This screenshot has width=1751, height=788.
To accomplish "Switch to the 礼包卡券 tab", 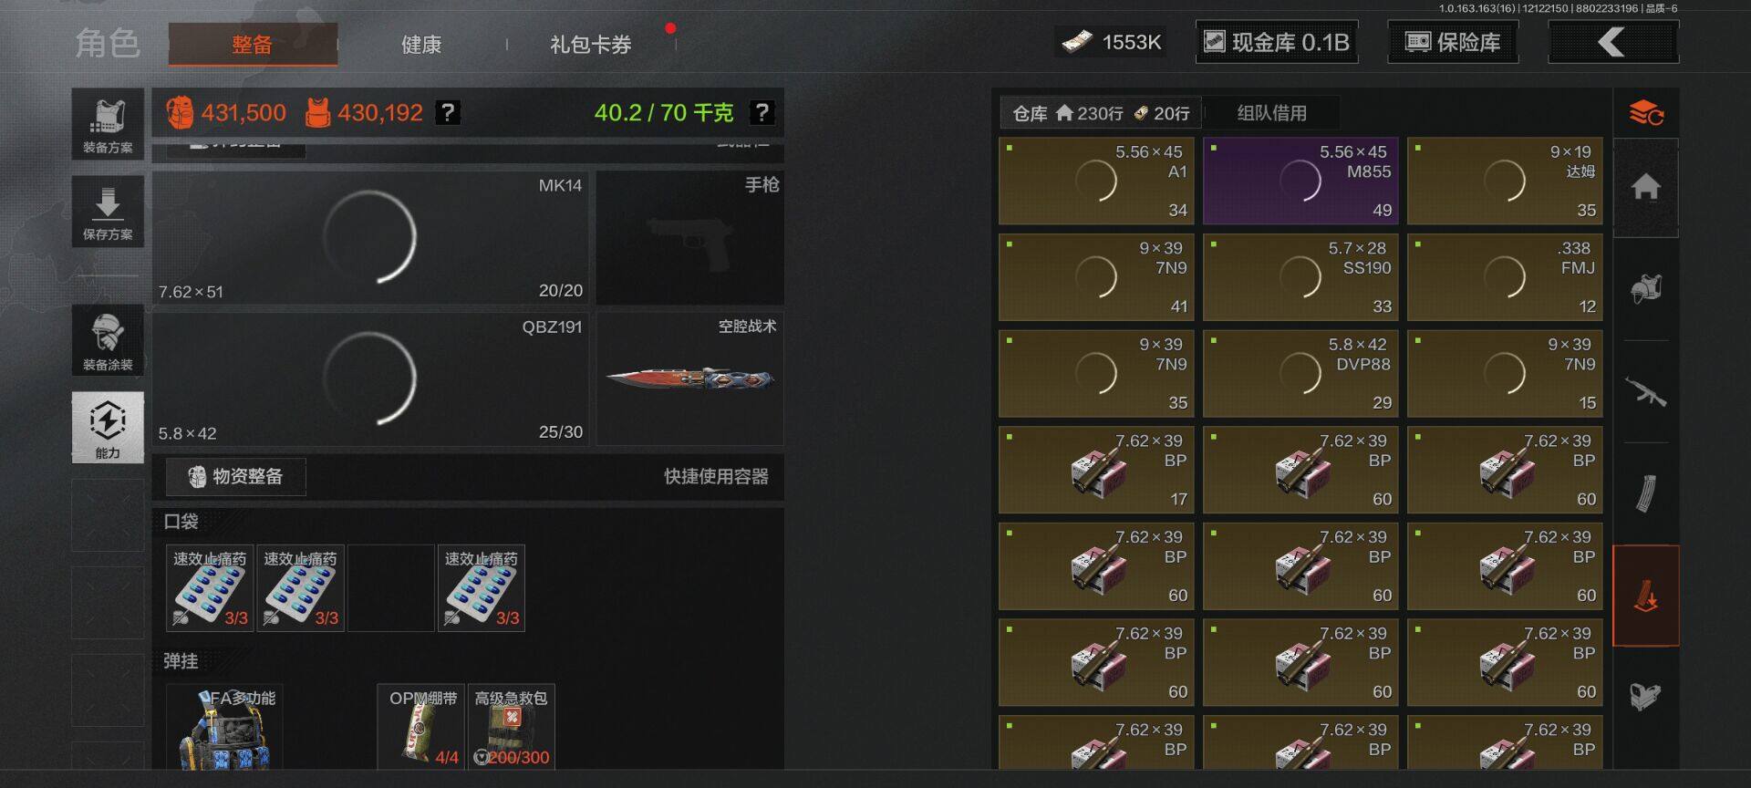I will click(x=591, y=44).
